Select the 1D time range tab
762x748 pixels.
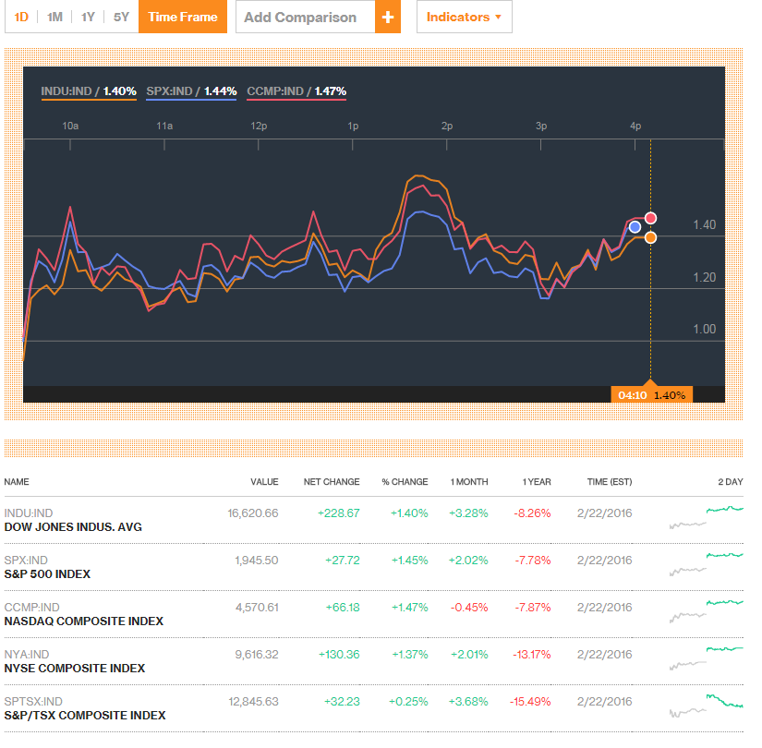pyautogui.click(x=21, y=17)
